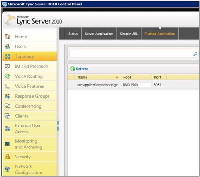200x177 pixels.
Task: Open Clients section
Action: (x=30, y=116)
